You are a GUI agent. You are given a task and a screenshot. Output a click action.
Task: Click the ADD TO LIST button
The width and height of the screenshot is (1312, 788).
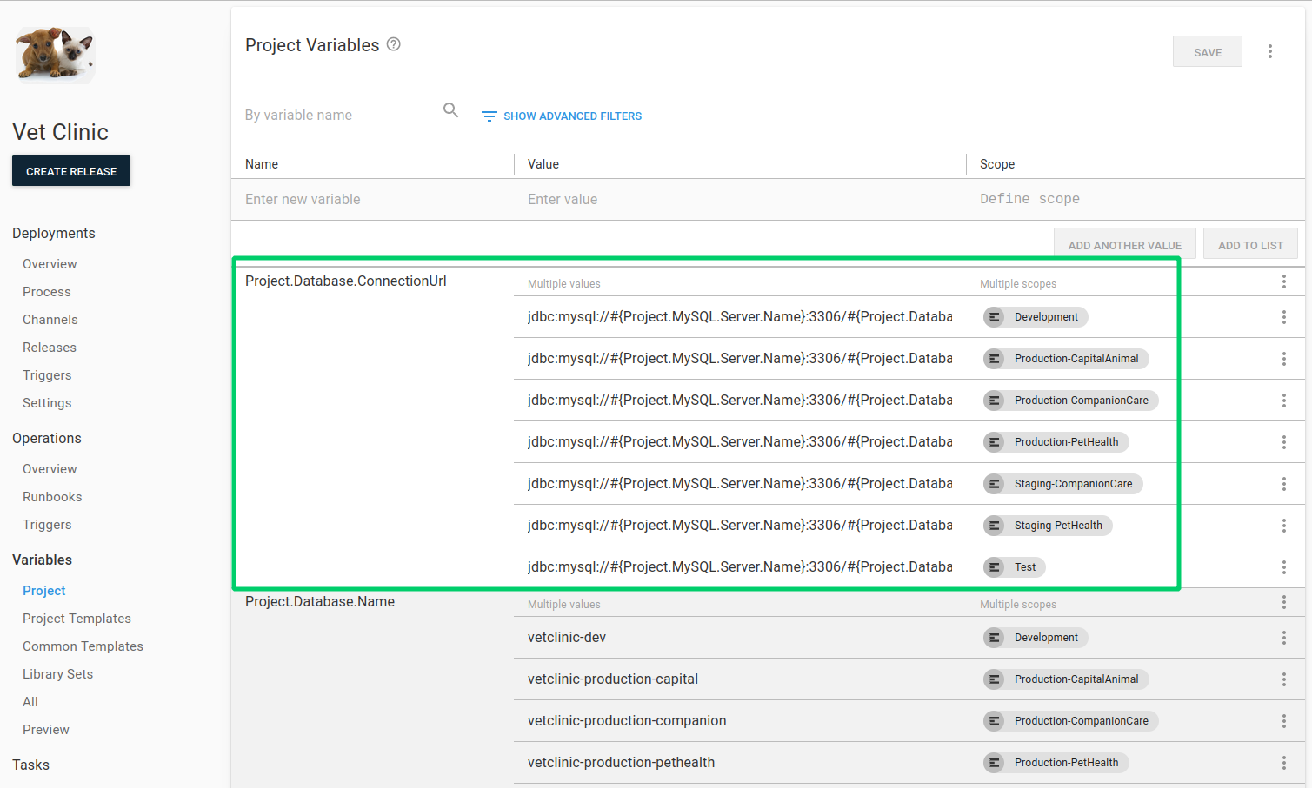tap(1250, 244)
